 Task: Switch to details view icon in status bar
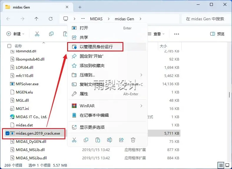pyautogui.click(x=221, y=165)
